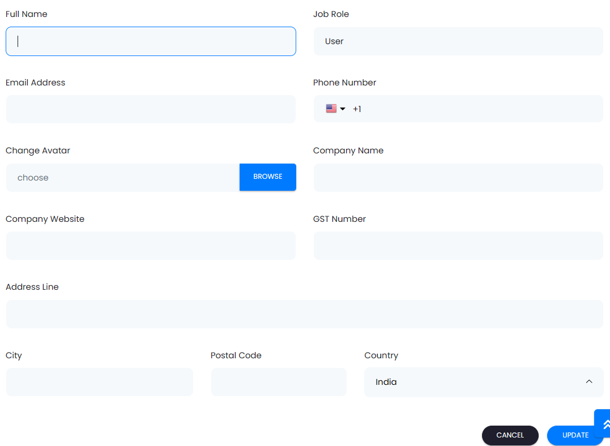Click the Job Role field showing User
The image size is (610, 446).
(x=458, y=41)
